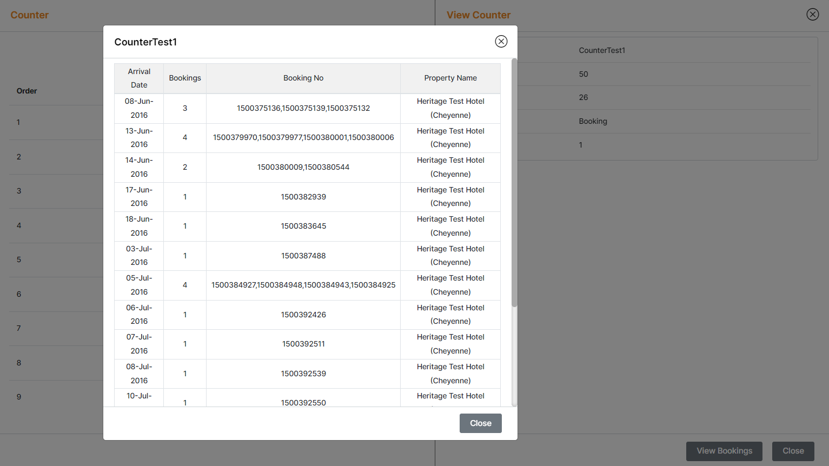Select the Bookings column header

185,78
